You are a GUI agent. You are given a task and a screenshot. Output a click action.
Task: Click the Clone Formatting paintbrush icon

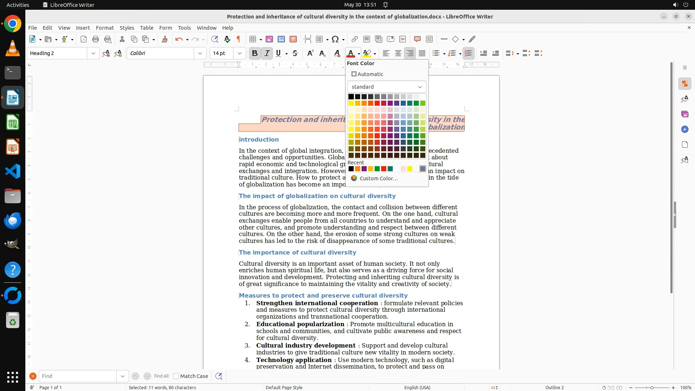coord(164,39)
